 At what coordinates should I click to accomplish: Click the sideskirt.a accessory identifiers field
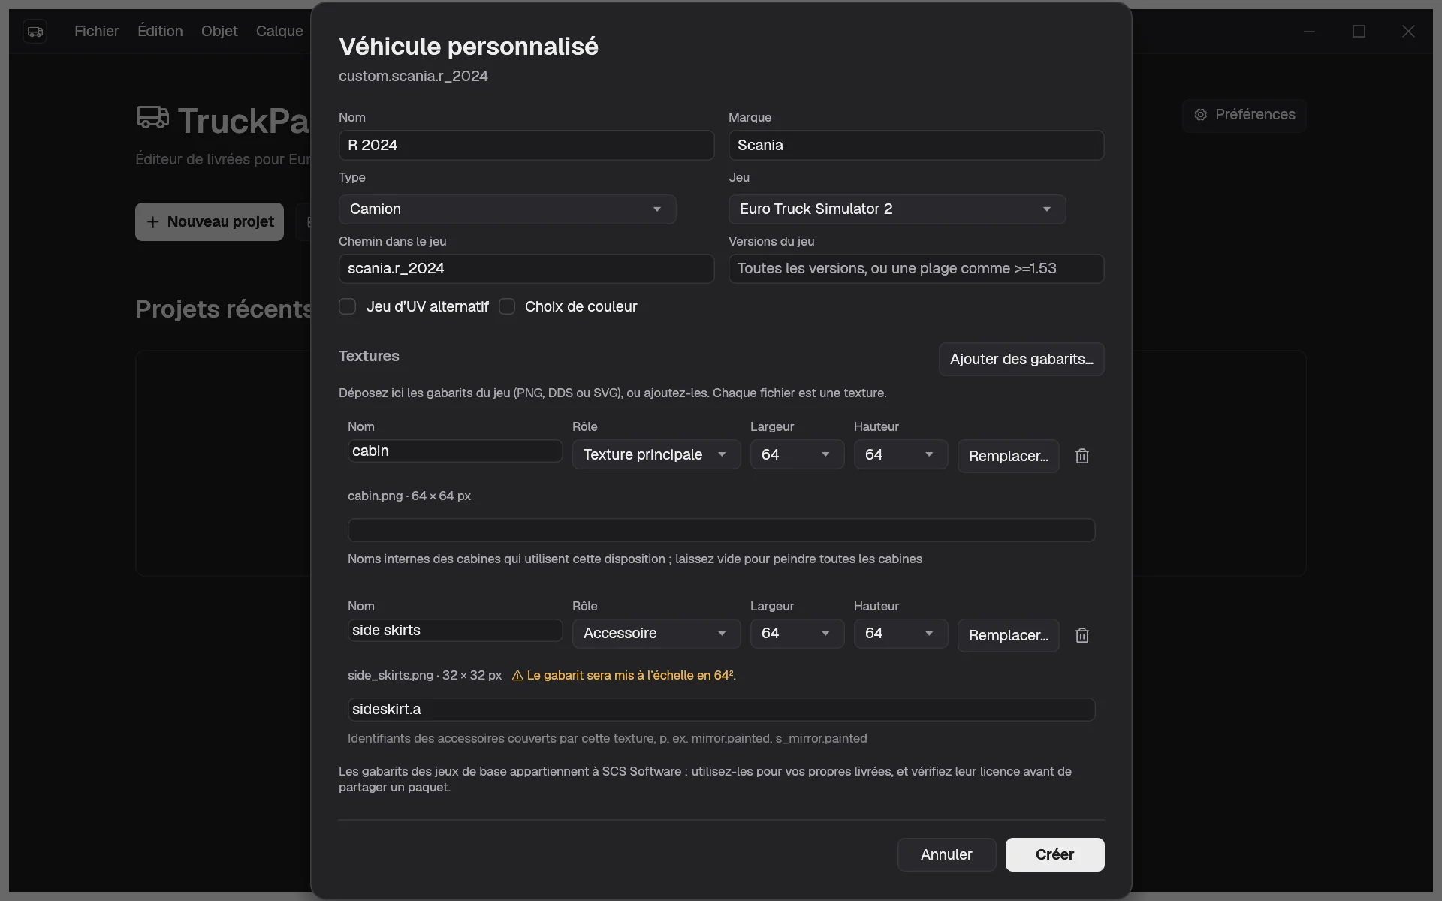point(721,710)
